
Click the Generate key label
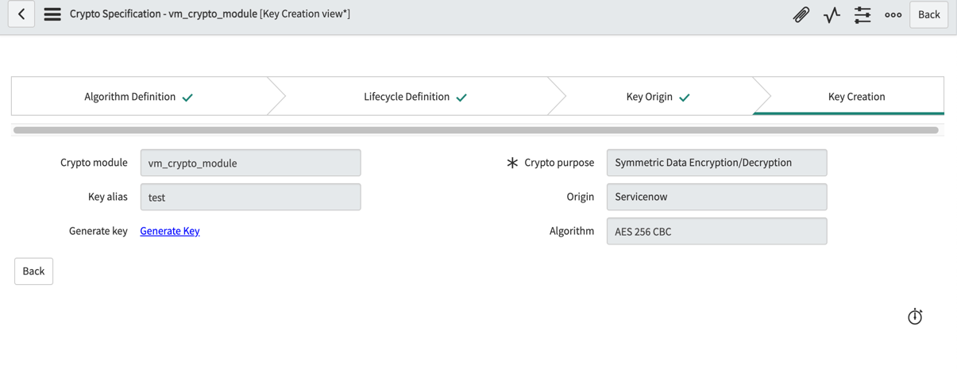98,231
